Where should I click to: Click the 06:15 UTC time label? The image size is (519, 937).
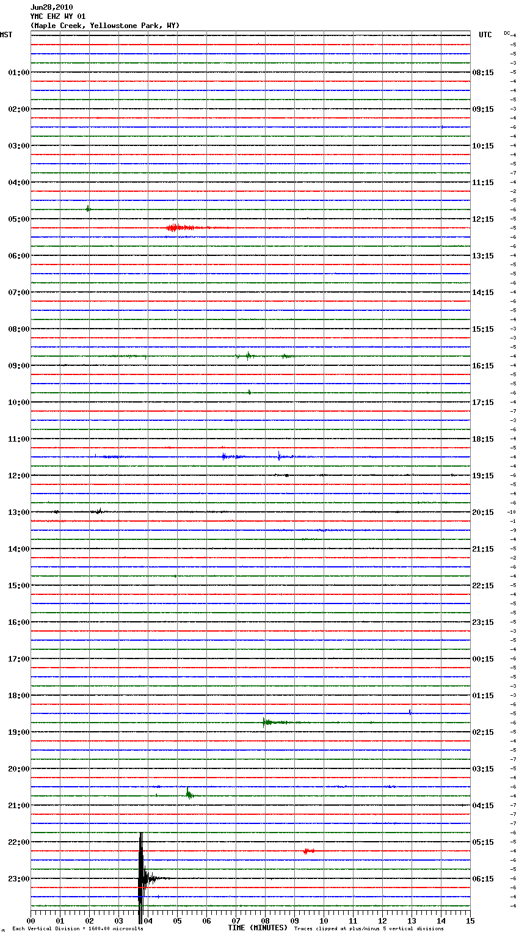(483, 879)
